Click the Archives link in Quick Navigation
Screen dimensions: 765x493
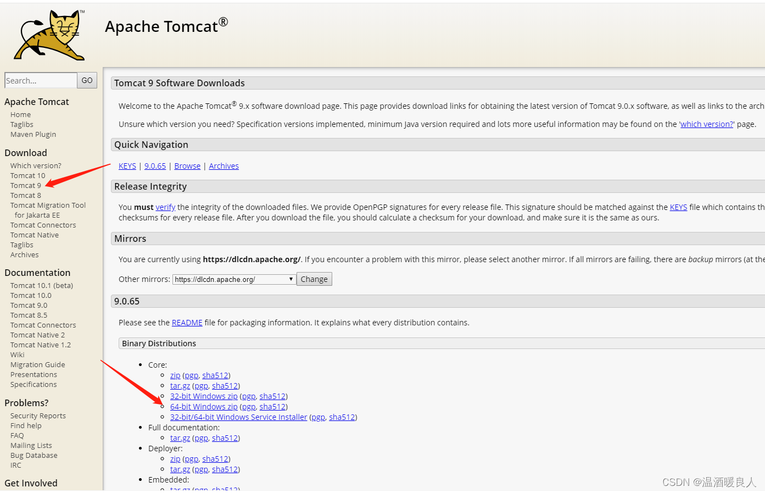point(224,166)
